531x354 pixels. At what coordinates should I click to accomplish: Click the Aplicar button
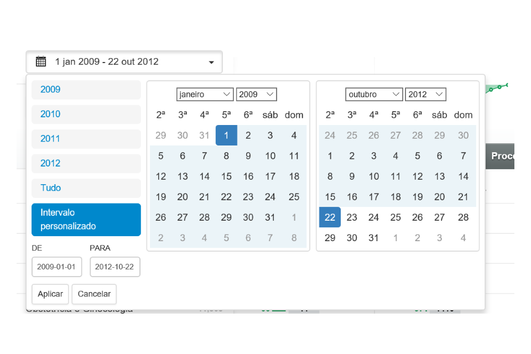pos(50,294)
